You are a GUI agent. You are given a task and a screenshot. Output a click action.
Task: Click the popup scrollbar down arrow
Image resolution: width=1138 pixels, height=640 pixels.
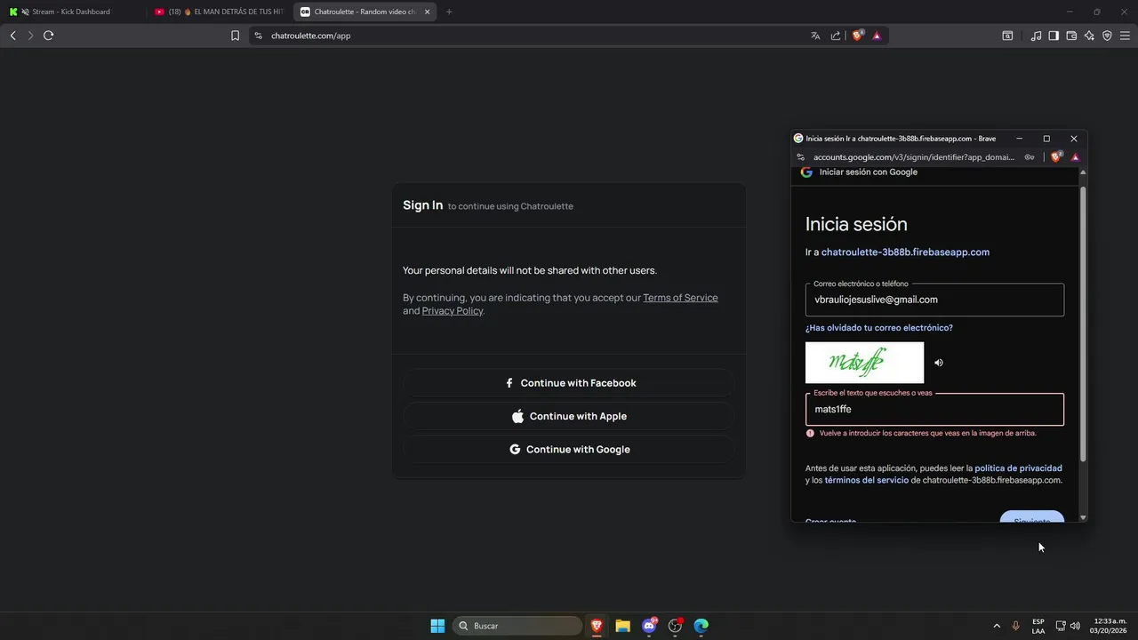(1082, 517)
